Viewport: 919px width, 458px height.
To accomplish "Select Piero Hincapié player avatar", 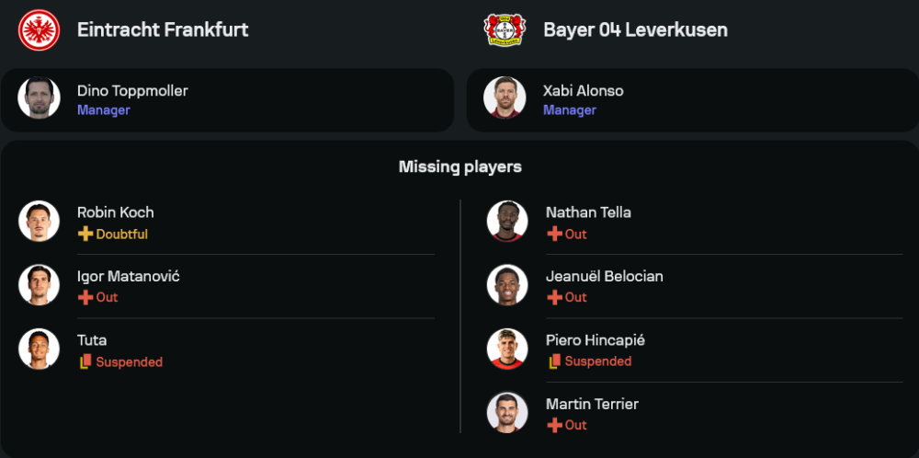I will coord(507,349).
